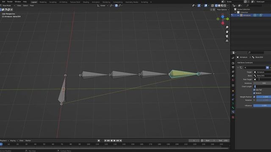Enable the Rotation weight checkbox

click(254, 100)
